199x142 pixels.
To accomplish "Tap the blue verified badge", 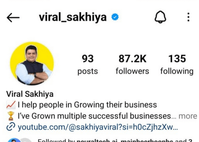I will point(115,17).
